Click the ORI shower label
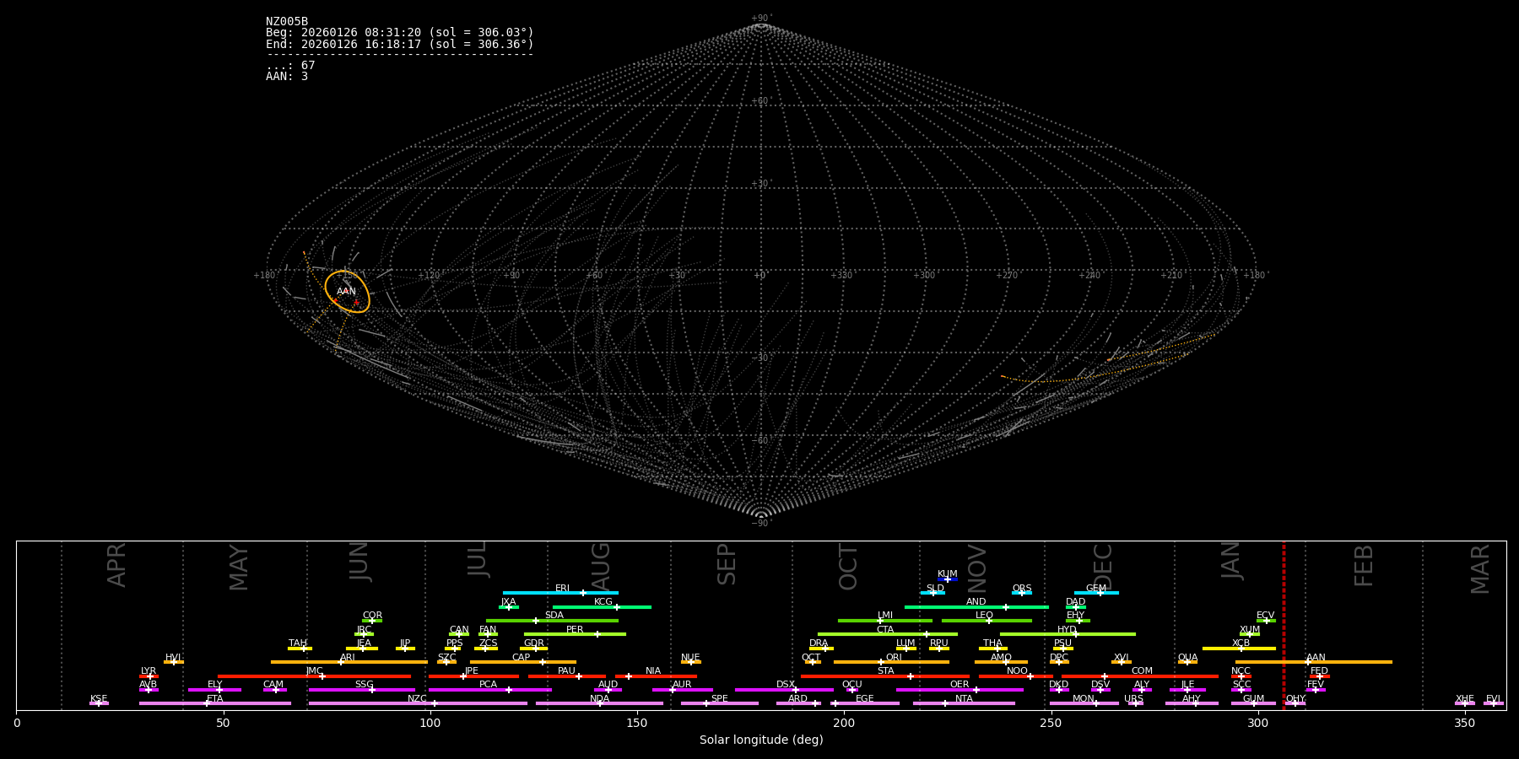This screenshot has height=759, width=1519. (x=894, y=658)
